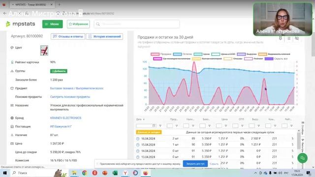Click Закрыть доступ screen sharing button
The height and width of the screenshot is (177, 315).
pyautogui.click(x=195, y=164)
